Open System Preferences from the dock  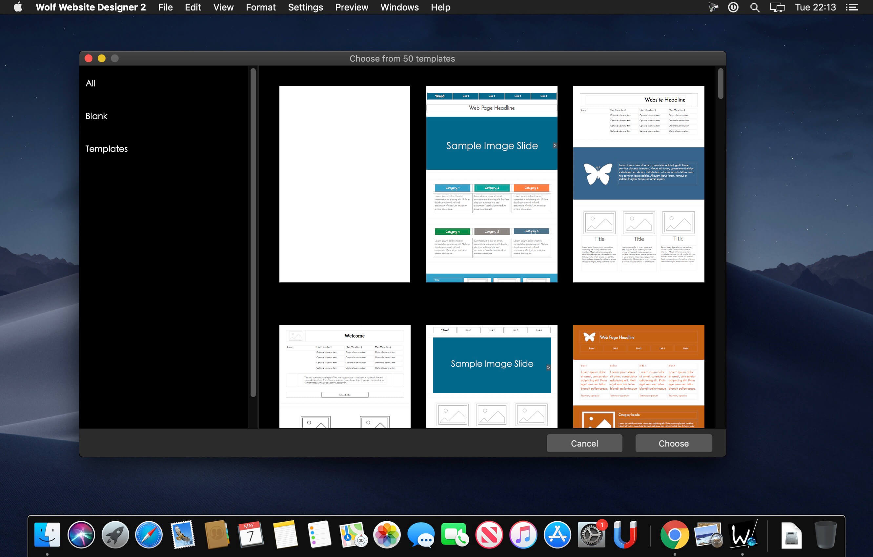click(591, 534)
